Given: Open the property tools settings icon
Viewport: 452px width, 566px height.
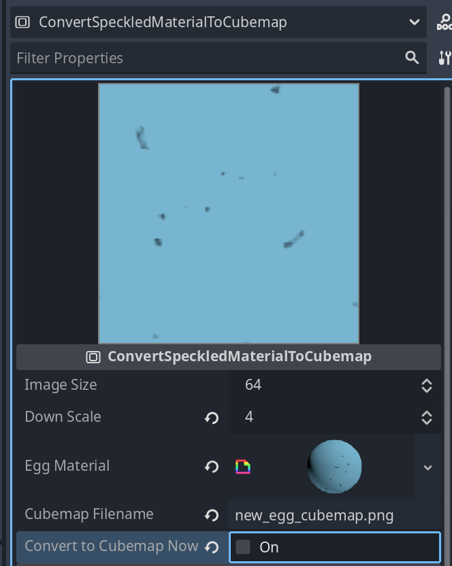Looking at the screenshot, I should pos(444,58).
